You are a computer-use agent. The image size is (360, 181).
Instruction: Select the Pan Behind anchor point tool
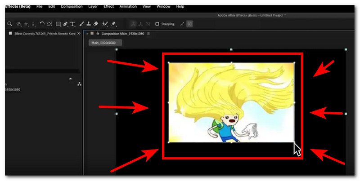point(49,24)
